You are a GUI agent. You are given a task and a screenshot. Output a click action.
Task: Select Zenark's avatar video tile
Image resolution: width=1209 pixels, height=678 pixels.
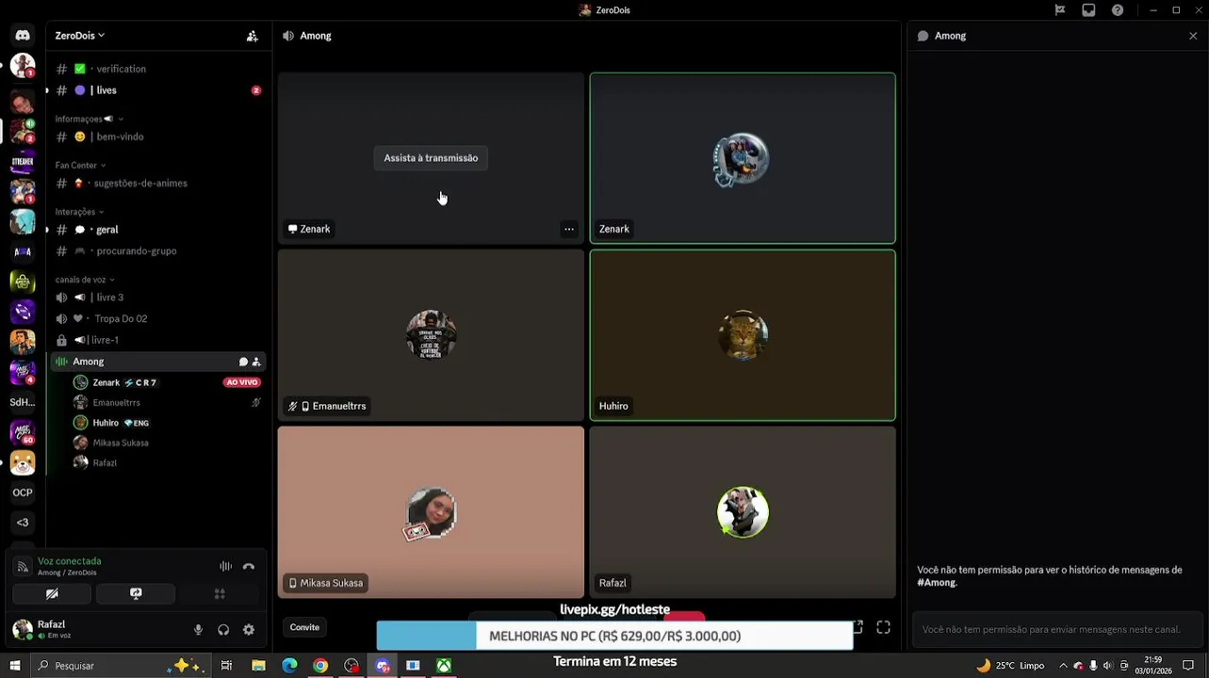click(743, 158)
